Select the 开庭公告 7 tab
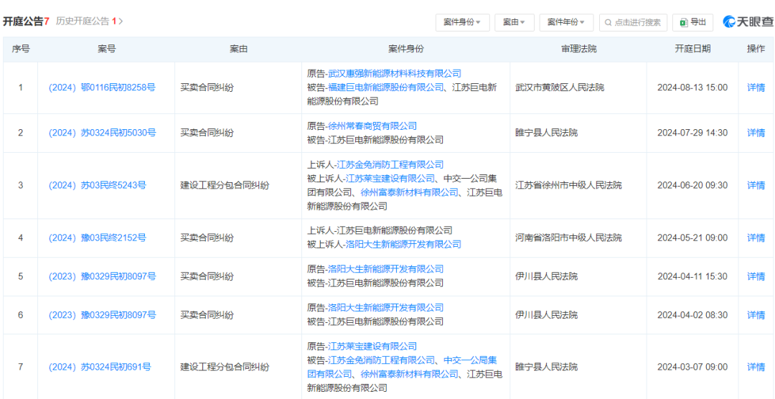775x399 pixels. click(x=27, y=22)
